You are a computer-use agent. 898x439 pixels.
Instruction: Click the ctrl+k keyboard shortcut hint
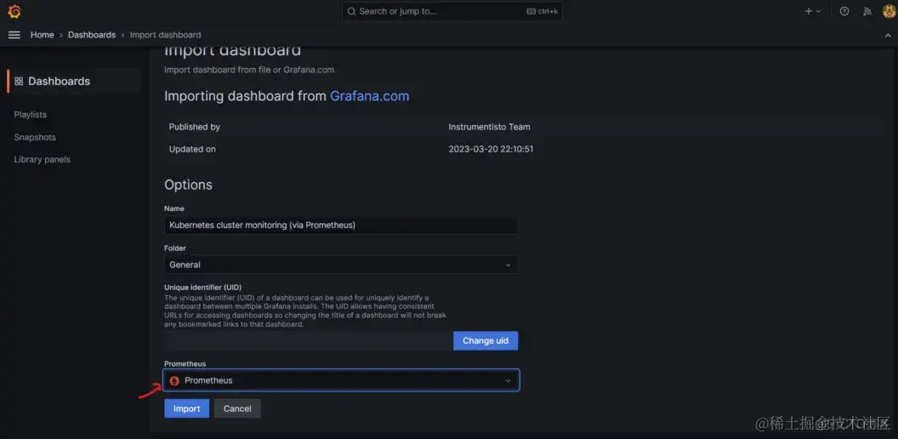542,11
